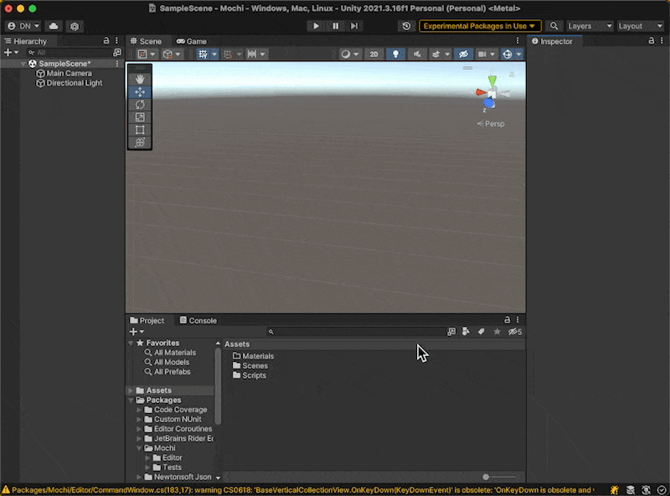Viewport: 670px width, 496px height.
Task: Toggle hidden objects visibility in Scene
Action: coord(461,54)
